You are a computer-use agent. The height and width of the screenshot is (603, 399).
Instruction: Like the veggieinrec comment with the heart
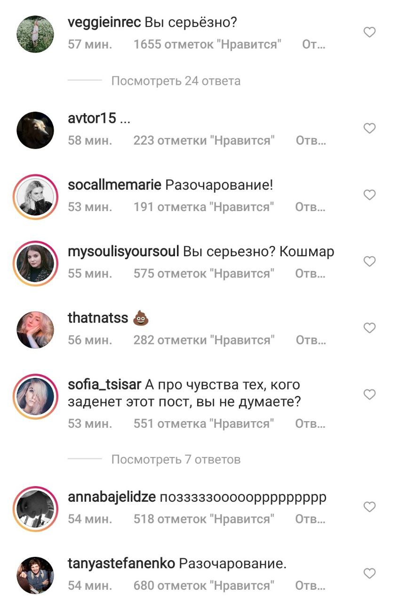tap(370, 33)
